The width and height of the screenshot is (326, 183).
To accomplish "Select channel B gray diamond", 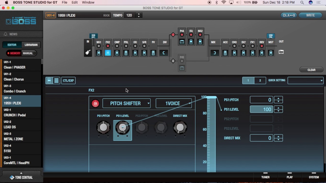I will (x=173, y=61).
